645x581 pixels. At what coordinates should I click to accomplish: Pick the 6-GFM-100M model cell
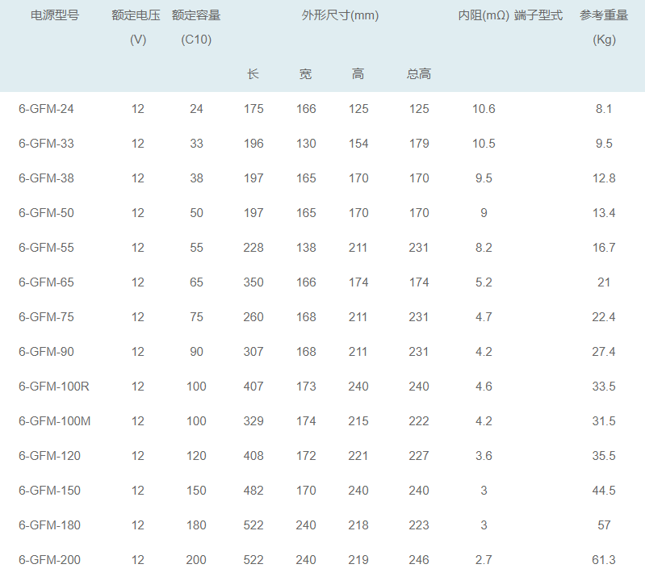tap(54, 421)
